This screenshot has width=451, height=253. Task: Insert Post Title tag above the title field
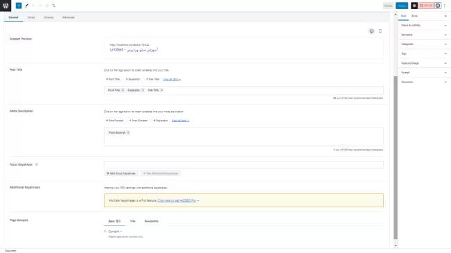113,79
